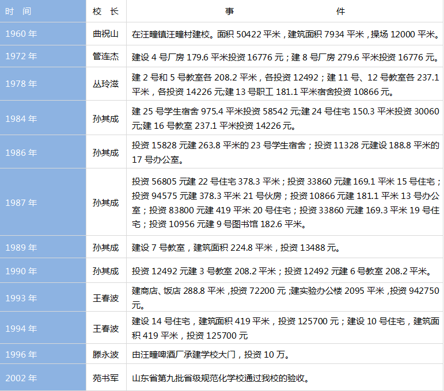Click the 1972年 year cell
This screenshot has width=444, height=391.
(21, 56)
